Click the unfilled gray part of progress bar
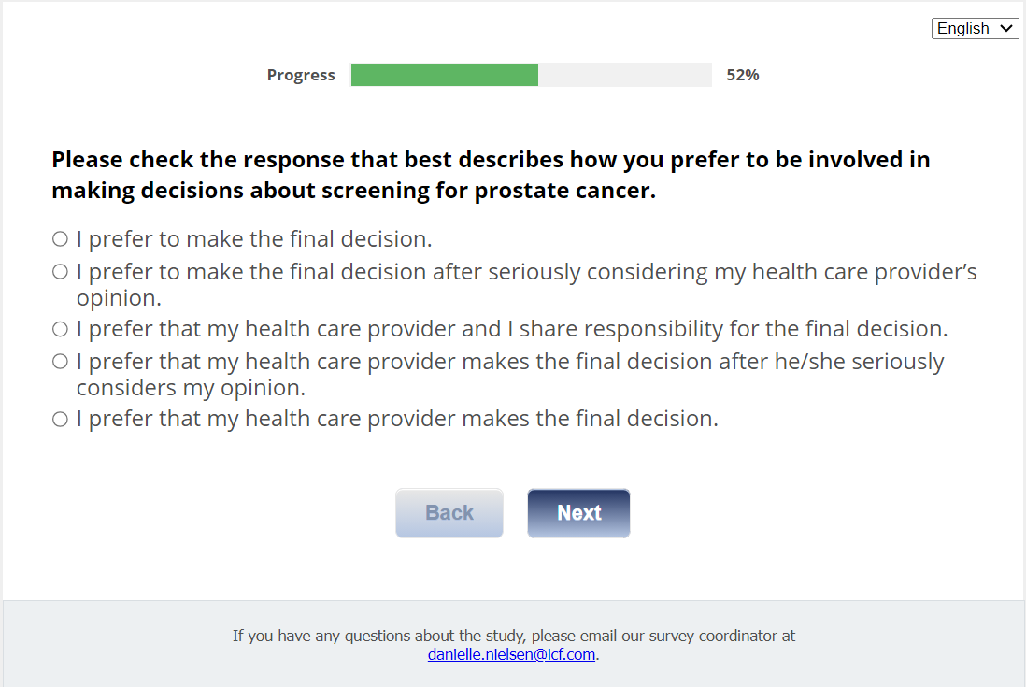 [x=624, y=75]
